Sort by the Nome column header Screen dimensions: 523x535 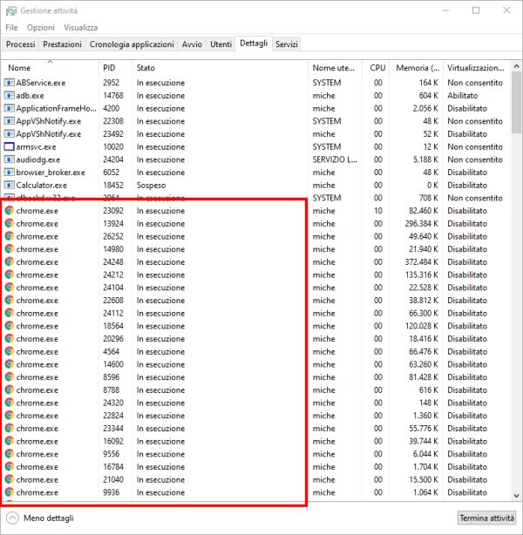(x=51, y=68)
